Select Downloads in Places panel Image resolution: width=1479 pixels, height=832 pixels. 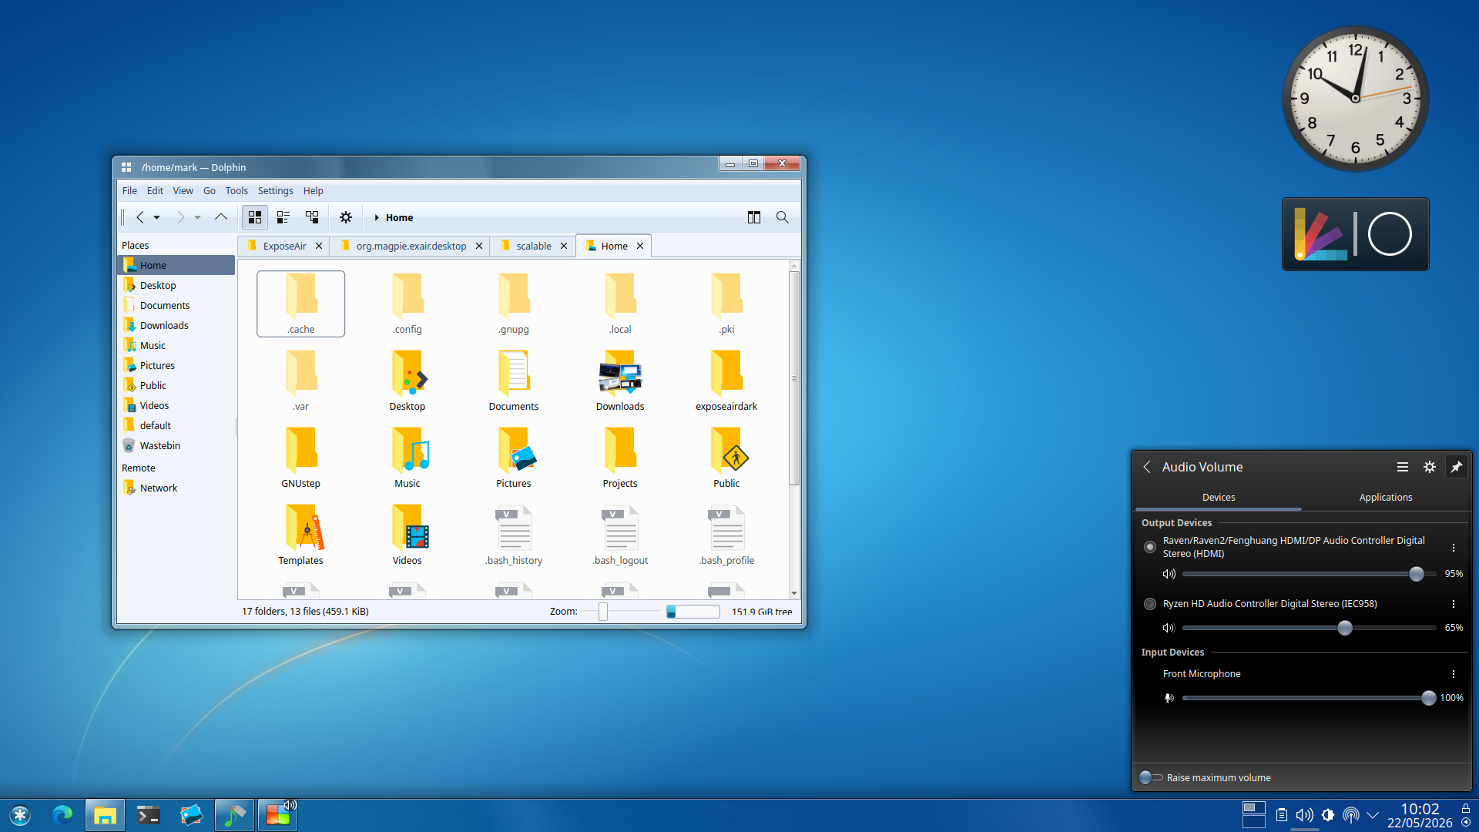(x=176, y=325)
